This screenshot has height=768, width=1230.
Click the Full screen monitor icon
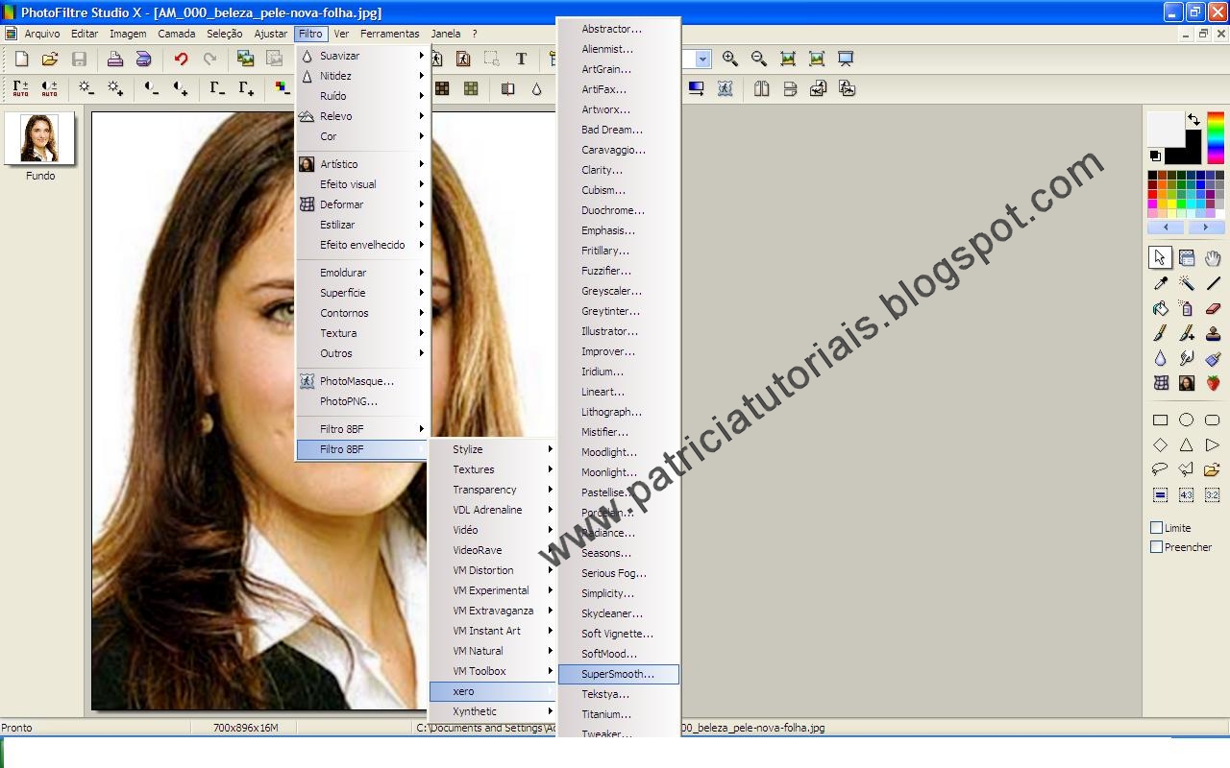pyautogui.click(x=846, y=60)
